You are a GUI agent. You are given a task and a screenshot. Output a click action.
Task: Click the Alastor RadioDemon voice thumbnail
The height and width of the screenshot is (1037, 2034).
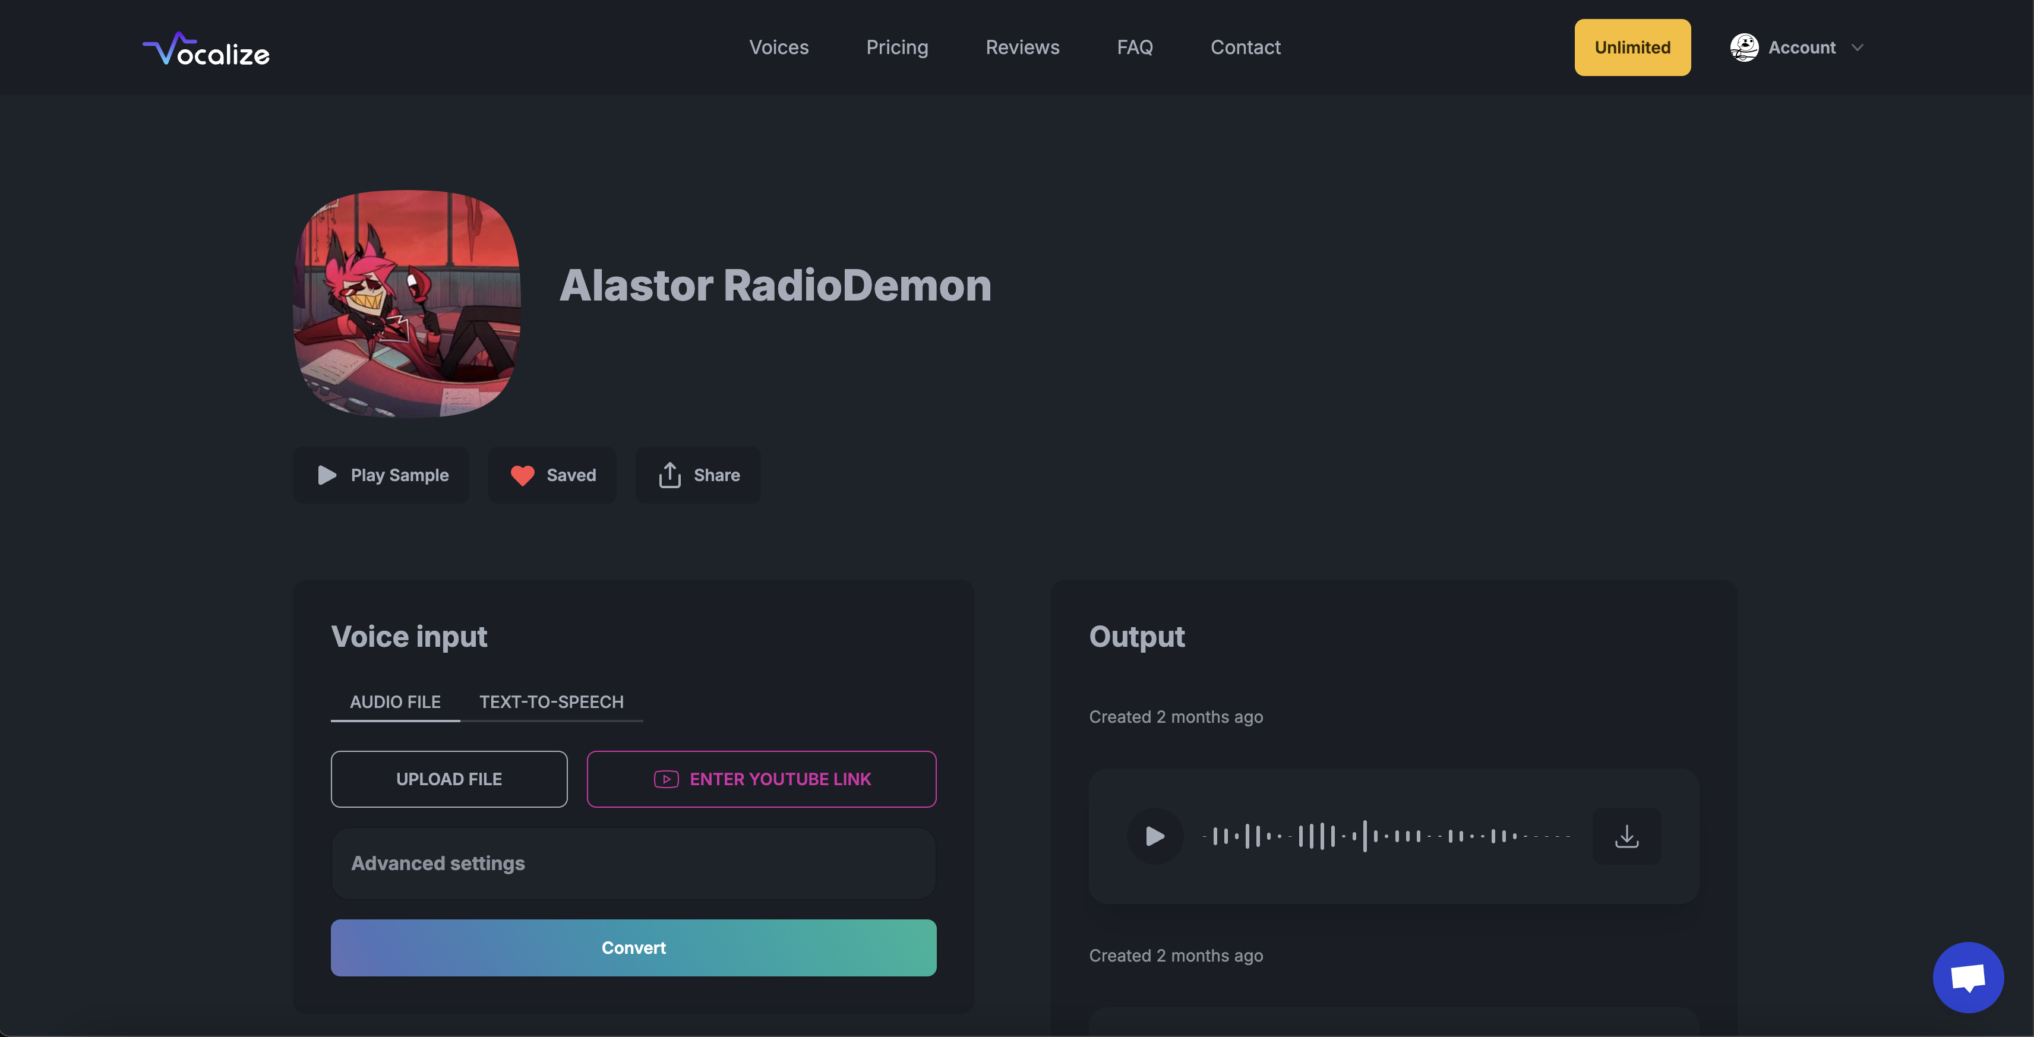407,304
